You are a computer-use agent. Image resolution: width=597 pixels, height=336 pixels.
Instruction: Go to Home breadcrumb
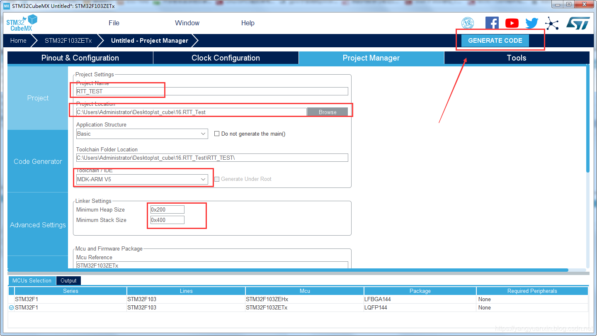coord(18,41)
